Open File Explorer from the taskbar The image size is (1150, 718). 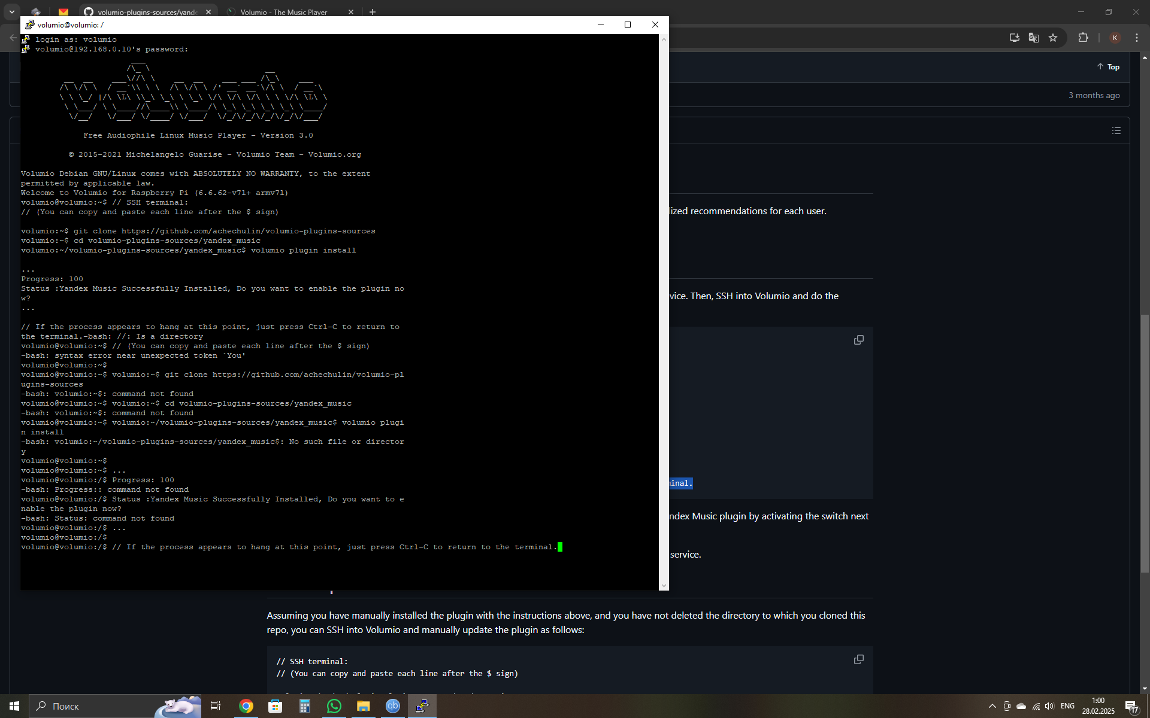click(363, 706)
